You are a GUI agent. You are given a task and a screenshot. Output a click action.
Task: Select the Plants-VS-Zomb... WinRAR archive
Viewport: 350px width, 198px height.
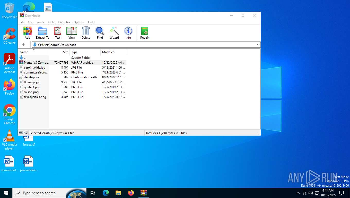tap(36, 63)
